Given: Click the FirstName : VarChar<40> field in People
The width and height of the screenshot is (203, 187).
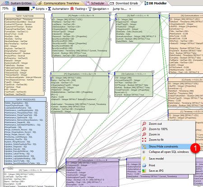Looking at the screenshot, I should pyautogui.click(x=64, y=22).
